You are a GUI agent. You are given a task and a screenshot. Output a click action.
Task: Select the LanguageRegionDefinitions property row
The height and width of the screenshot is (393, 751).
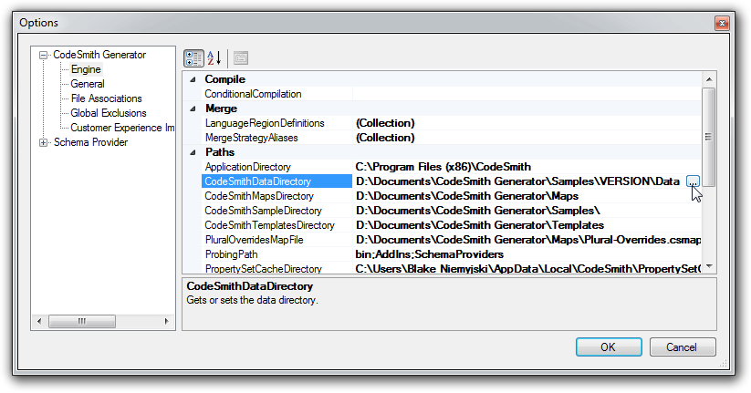[x=276, y=123]
